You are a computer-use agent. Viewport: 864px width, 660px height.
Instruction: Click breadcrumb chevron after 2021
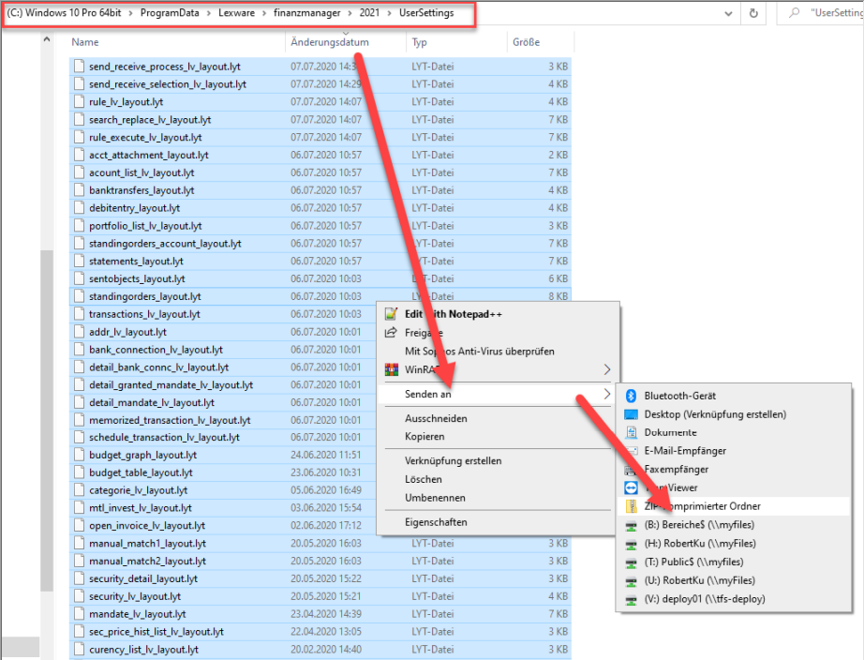point(389,13)
